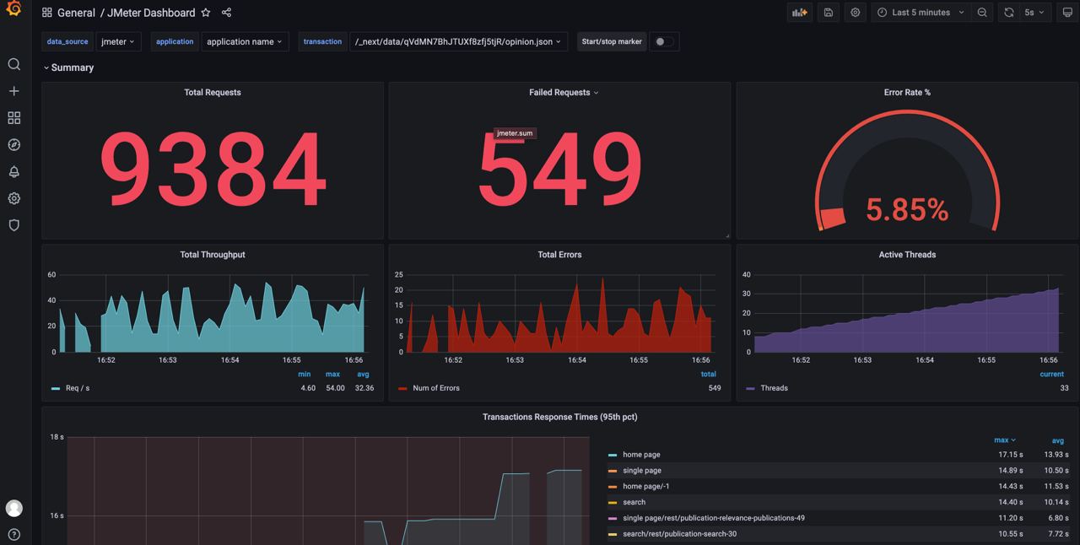Open the Last 5 minutes time picker
This screenshot has height=545, width=1080.
click(x=920, y=13)
